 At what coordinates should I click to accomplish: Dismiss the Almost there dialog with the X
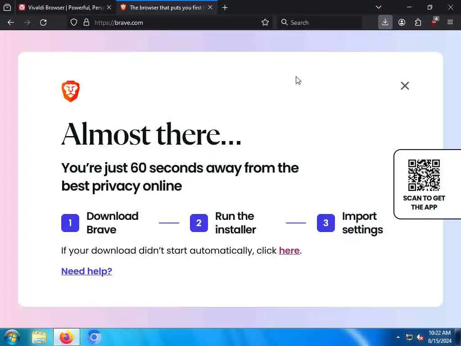[405, 86]
